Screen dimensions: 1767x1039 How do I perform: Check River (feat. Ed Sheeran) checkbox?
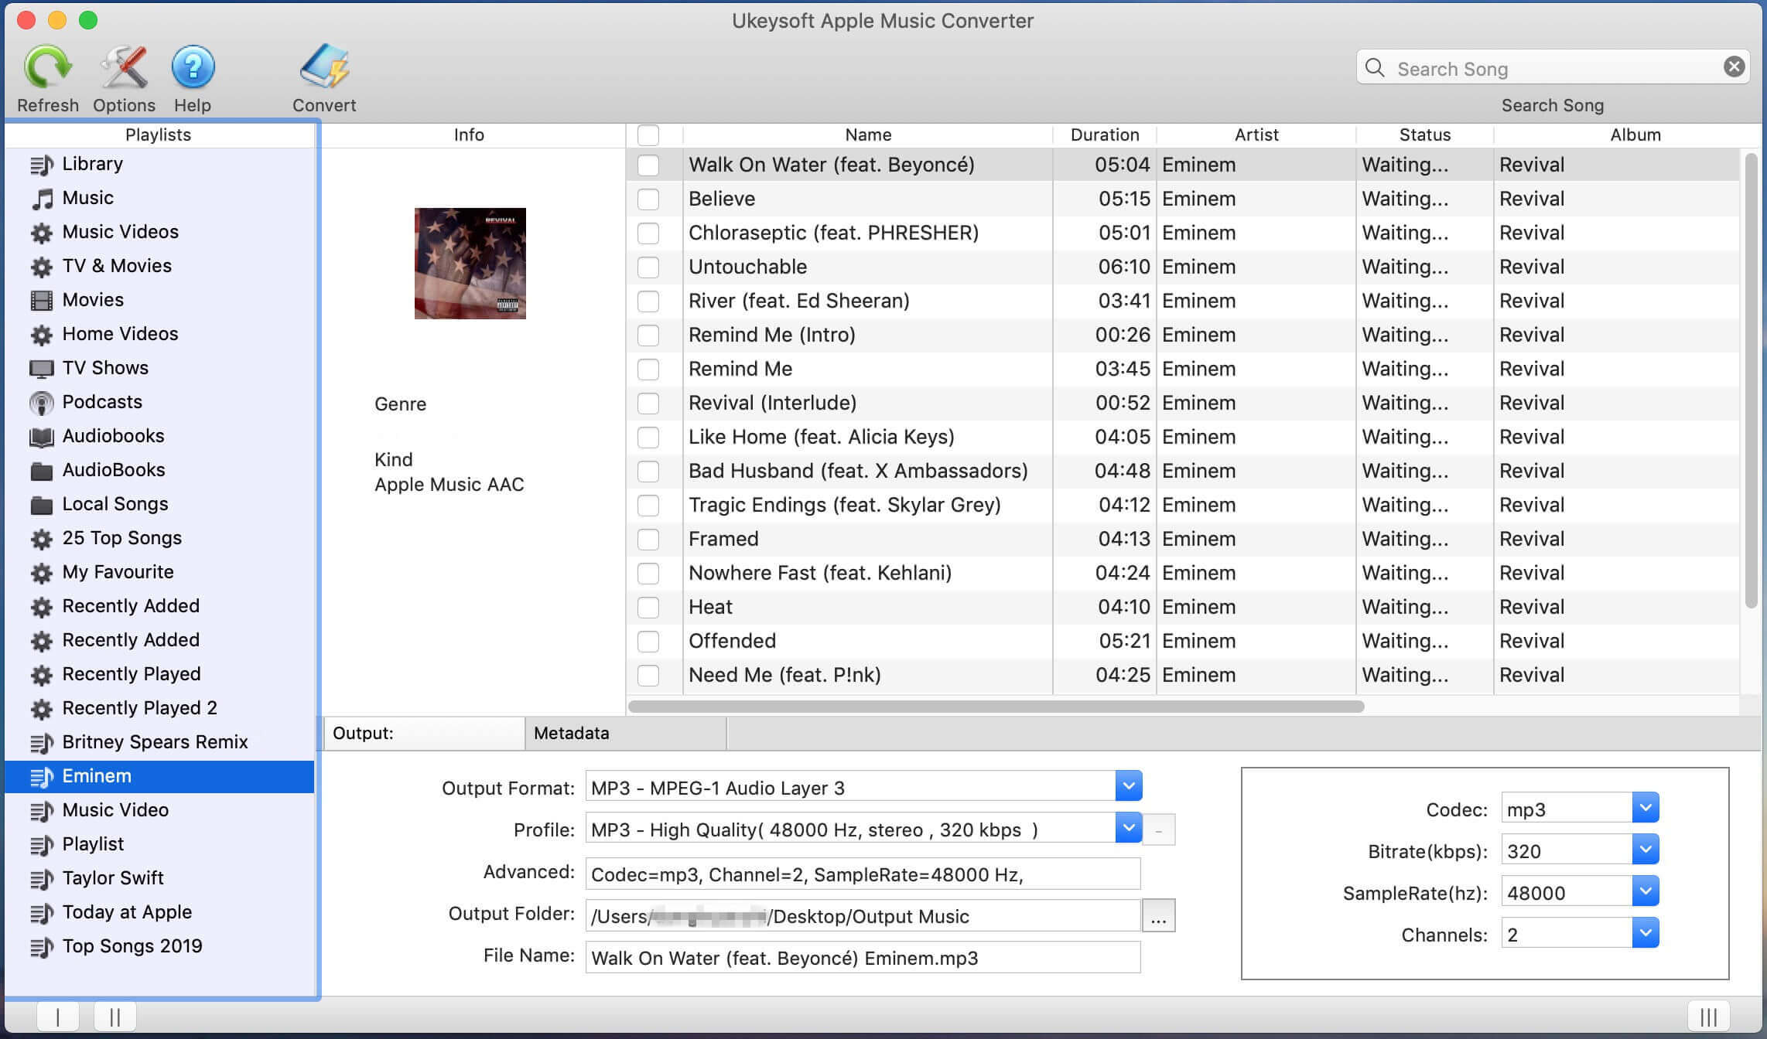[648, 301]
